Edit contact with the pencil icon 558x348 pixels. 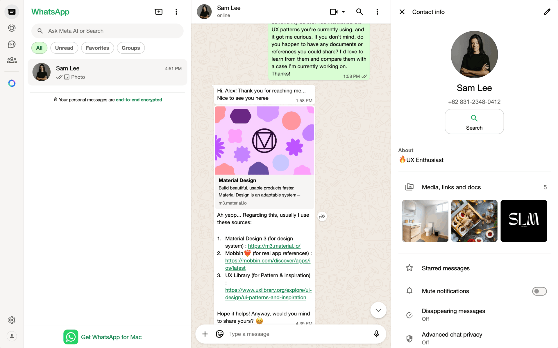click(x=547, y=12)
